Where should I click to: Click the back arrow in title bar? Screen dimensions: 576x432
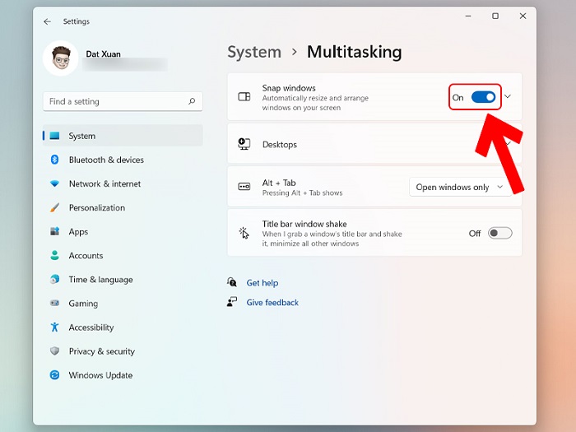click(47, 21)
